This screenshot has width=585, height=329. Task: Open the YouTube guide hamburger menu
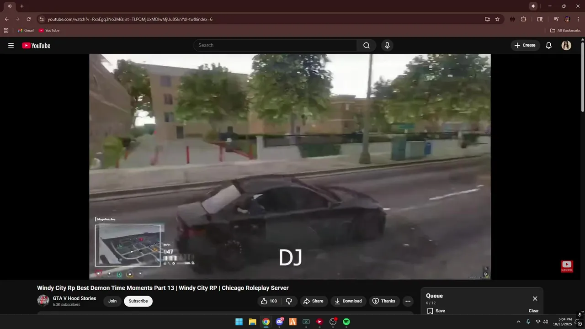[x=11, y=45]
